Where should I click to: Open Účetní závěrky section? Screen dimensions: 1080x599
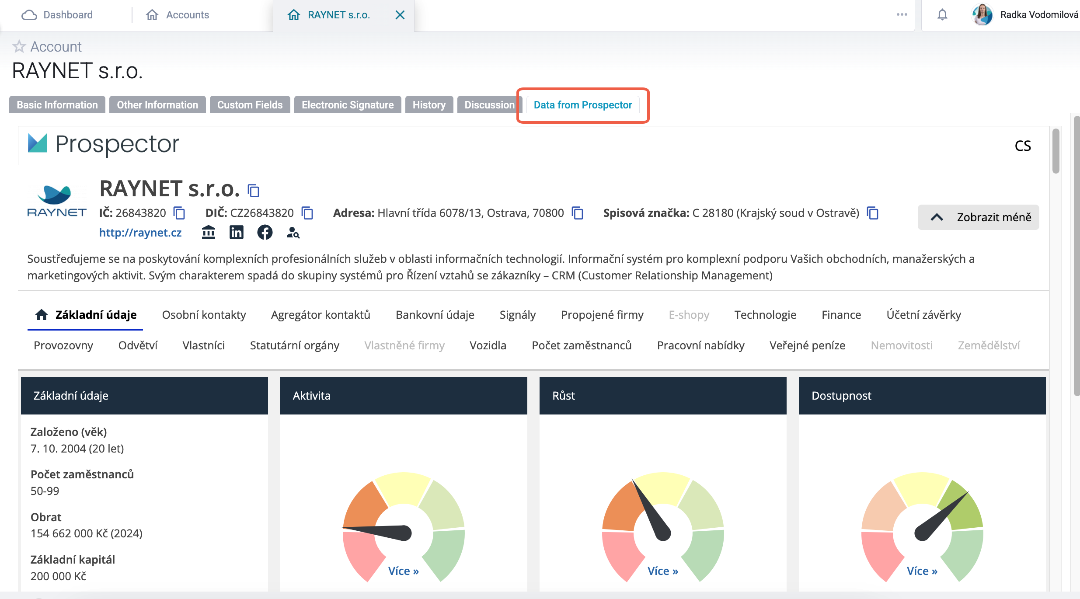923,315
